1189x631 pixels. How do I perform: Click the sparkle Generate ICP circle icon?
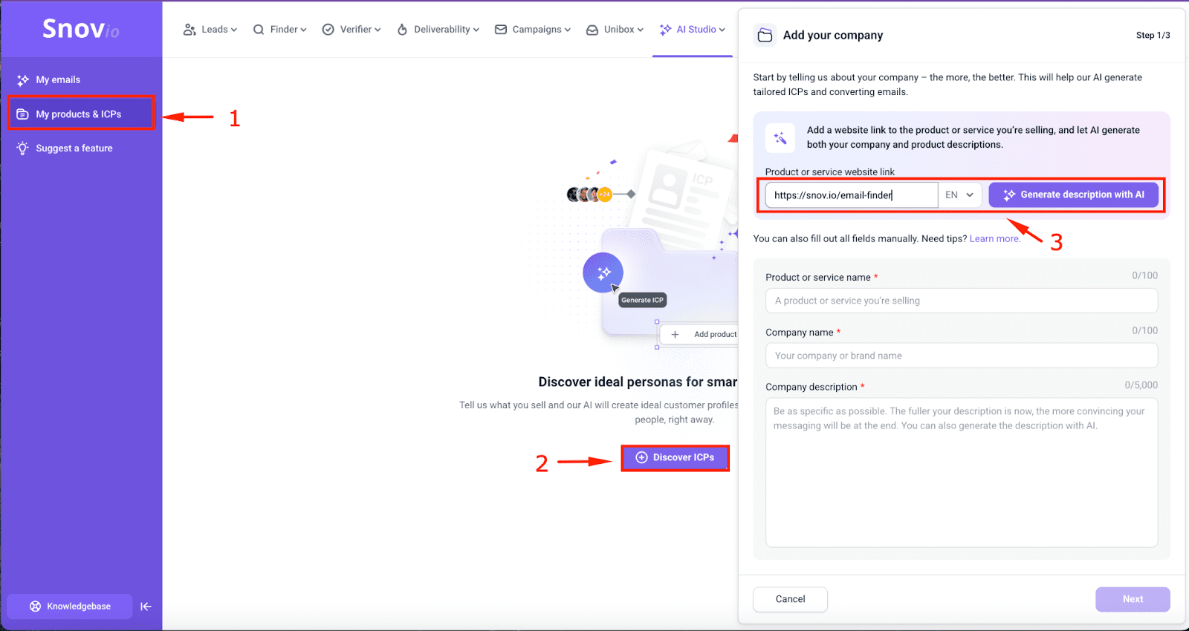click(603, 272)
